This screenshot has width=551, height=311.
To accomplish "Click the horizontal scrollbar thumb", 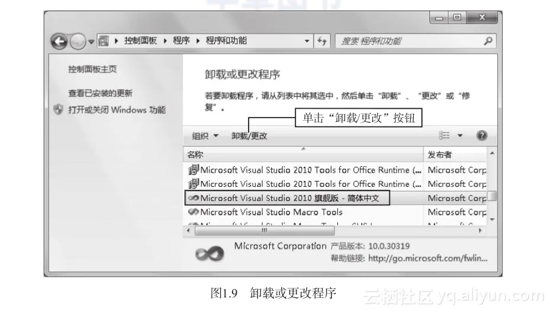I will pos(265,231).
